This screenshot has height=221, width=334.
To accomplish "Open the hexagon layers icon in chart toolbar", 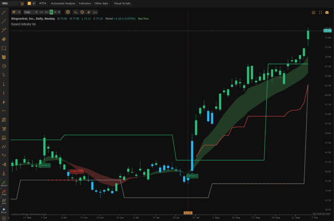I will point(68,12).
